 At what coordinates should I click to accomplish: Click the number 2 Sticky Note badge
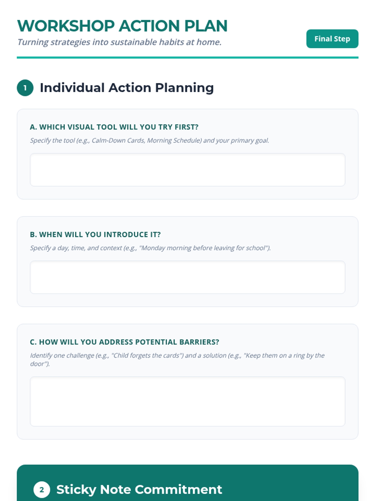pos(42,489)
